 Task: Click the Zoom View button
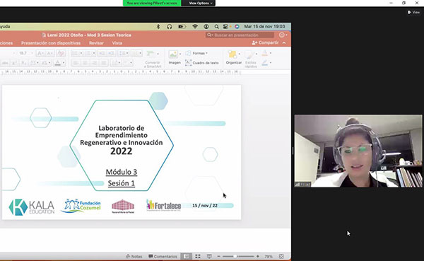pos(414,12)
